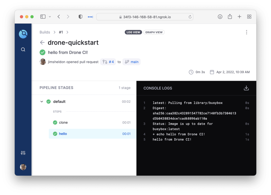271x195 pixels.
Task: Click build #1 breadcrumb
Action: (61, 32)
